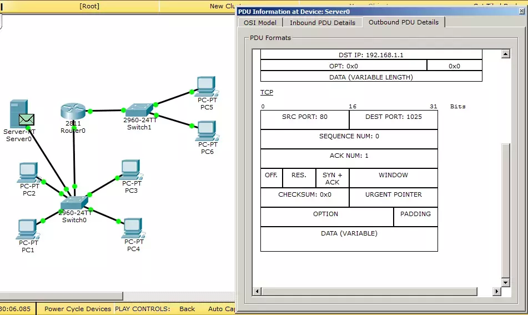Select the Router0 2811 router icon

(x=73, y=111)
